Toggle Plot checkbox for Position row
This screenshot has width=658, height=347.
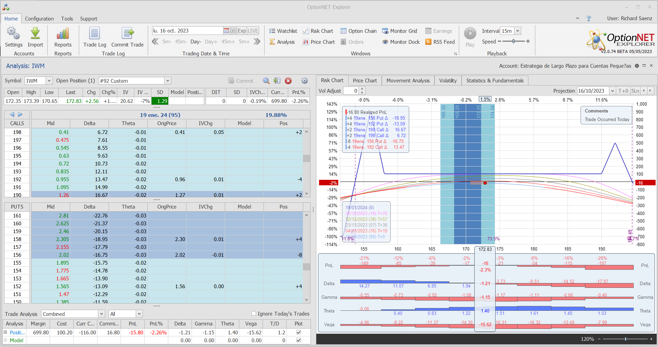point(298,332)
